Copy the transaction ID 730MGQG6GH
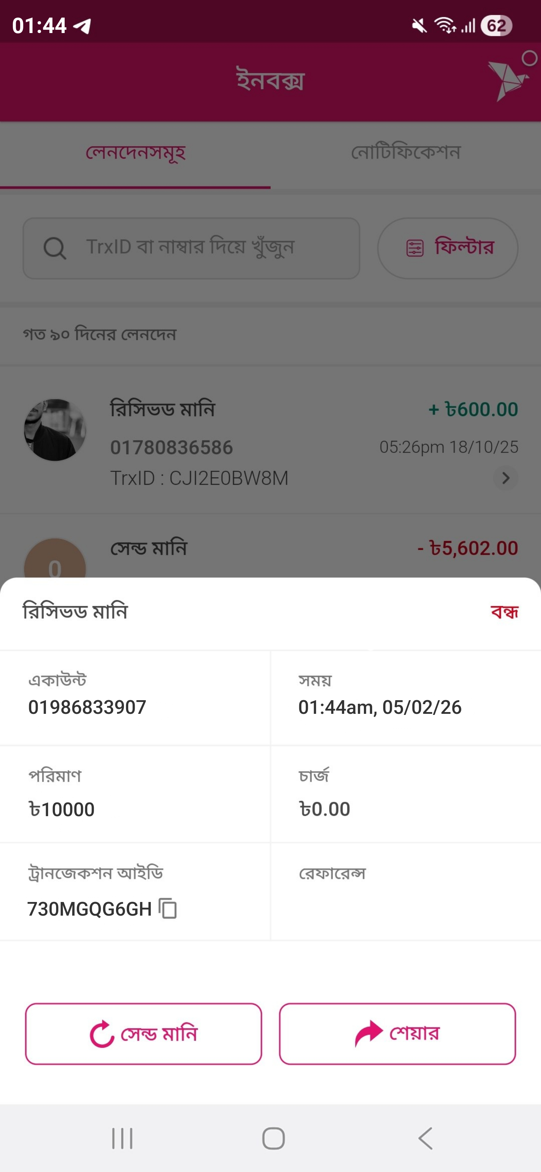Viewport: 541px width, 1172px height. pyautogui.click(x=168, y=908)
